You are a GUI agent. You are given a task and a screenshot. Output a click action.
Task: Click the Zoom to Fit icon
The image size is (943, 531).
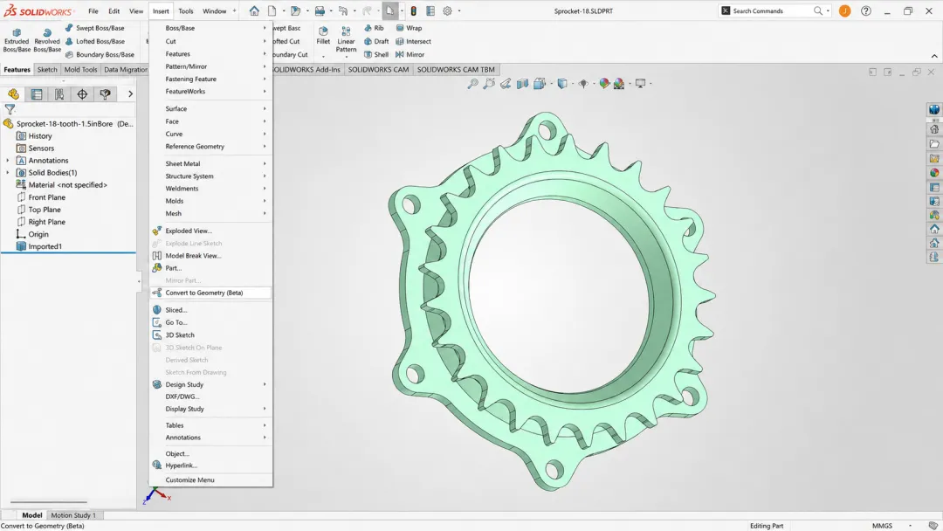472,84
